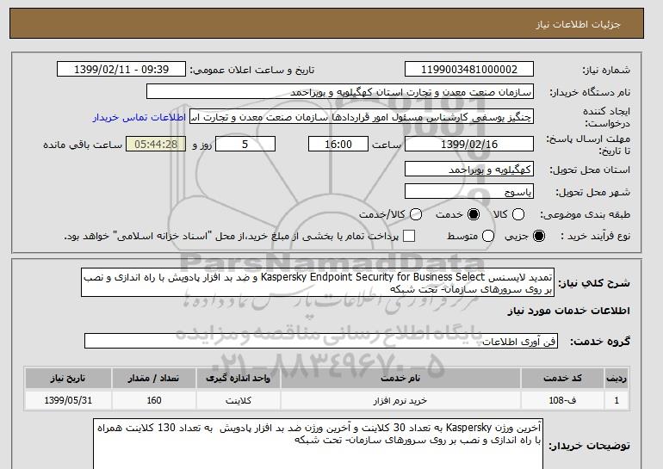This screenshot has height=469, width=663.
Task: Select the کالا radio button
Action: [518, 214]
